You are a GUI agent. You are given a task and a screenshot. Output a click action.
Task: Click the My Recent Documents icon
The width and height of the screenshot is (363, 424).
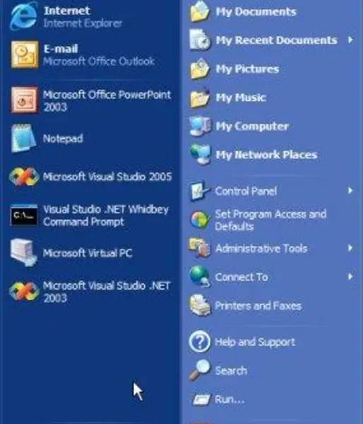pos(200,40)
